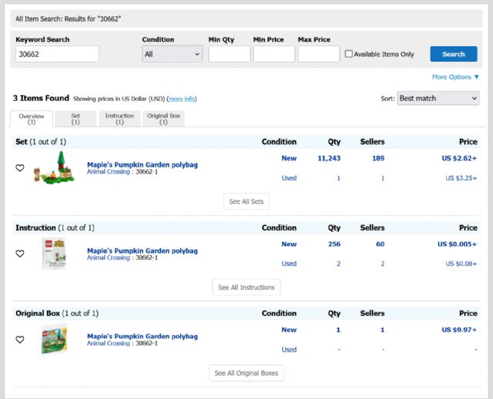
Task: Click See All Instructions button
Action: click(246, 287)
